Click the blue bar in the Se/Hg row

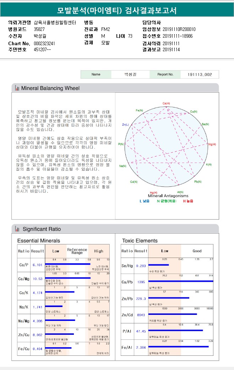159,265
